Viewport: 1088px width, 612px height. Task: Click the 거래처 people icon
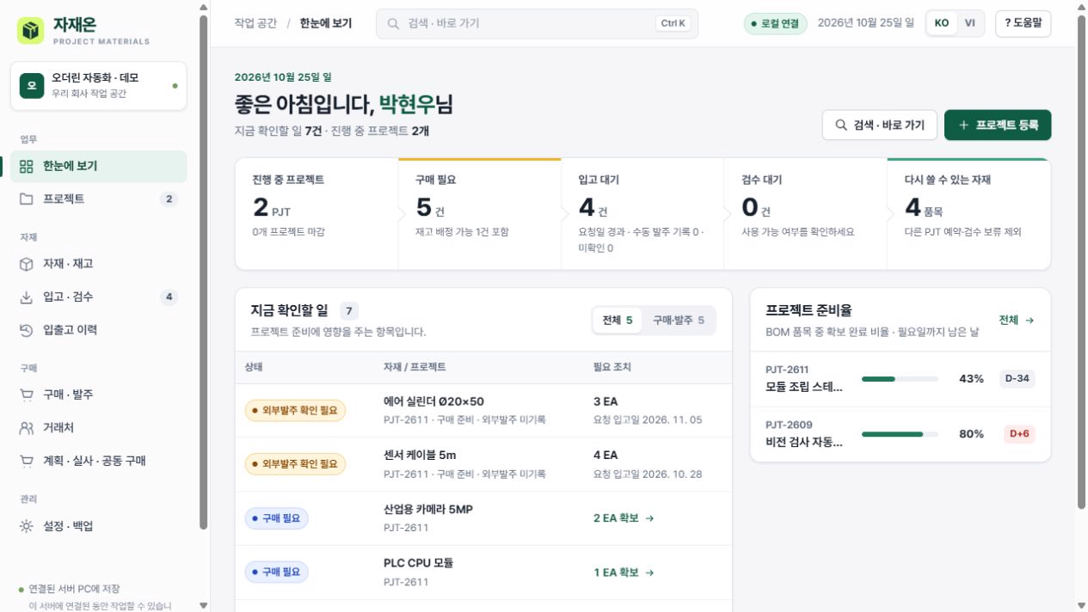click(x=27, y=427)
